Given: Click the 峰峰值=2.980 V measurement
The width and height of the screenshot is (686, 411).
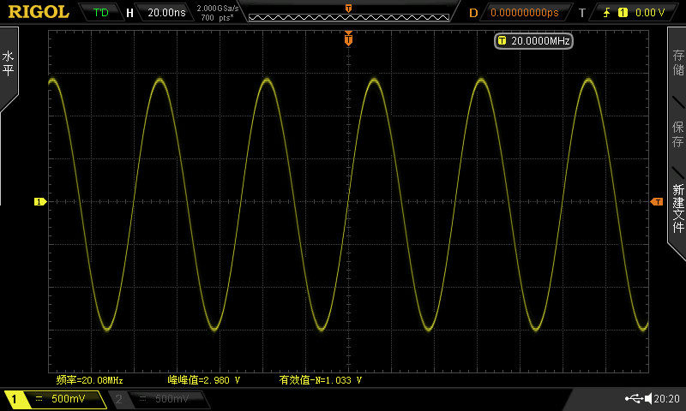Looking at the screenshot, I should click(204, 380).
